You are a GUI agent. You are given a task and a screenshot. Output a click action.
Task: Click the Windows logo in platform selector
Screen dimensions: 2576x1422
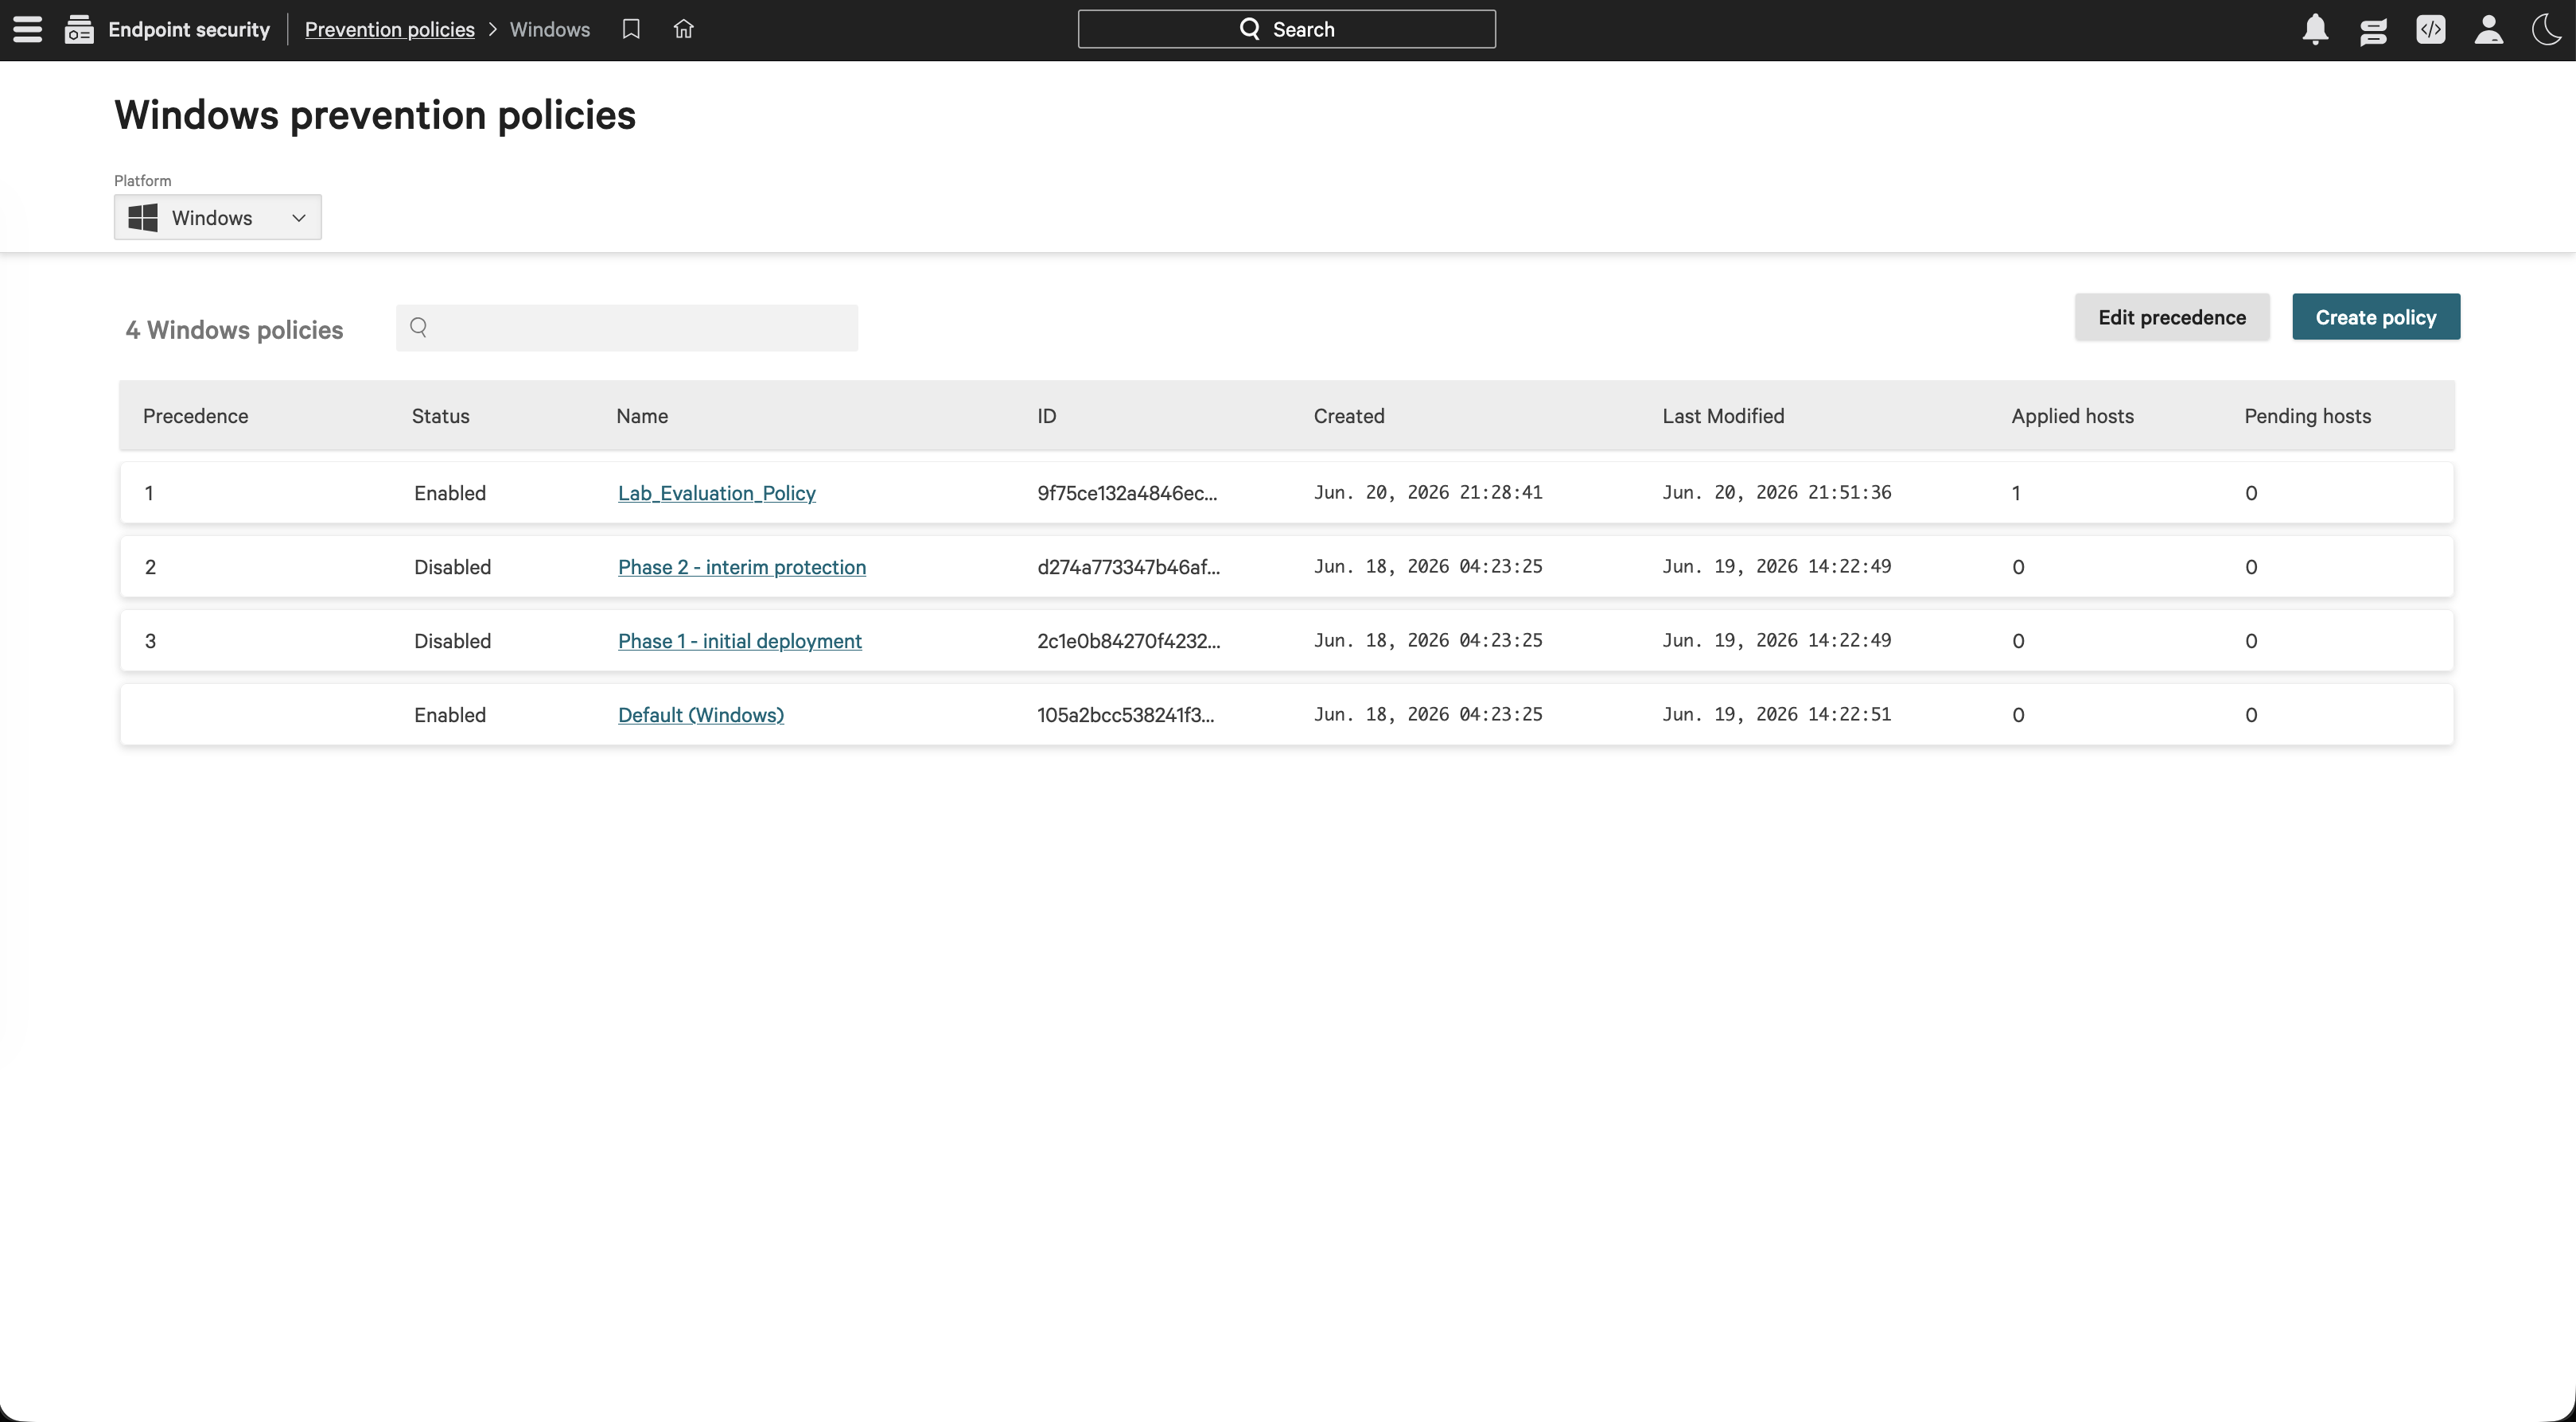click(x=143, y=217)
